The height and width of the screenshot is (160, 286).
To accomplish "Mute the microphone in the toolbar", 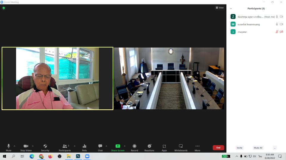I will pos(9,147).
